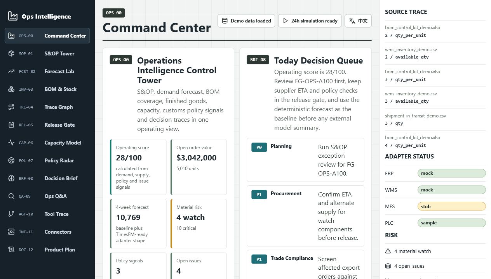Viewport: 491px width, 279px height.
Task: Click the warning triangle beside material watch
Action: pos(388,251)
